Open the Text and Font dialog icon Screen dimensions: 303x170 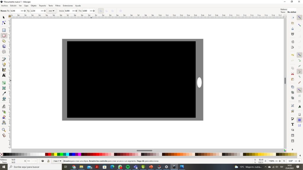tap(293, 125)
